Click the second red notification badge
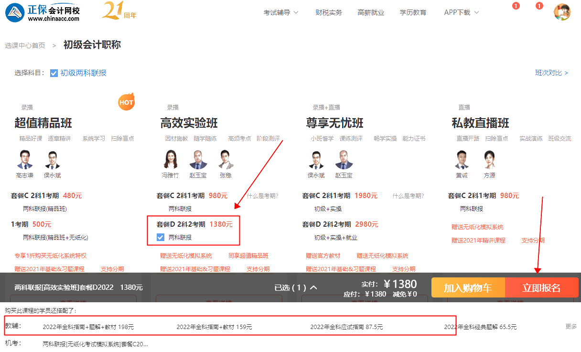Screen dimensions: 581x352 point(539,6)
